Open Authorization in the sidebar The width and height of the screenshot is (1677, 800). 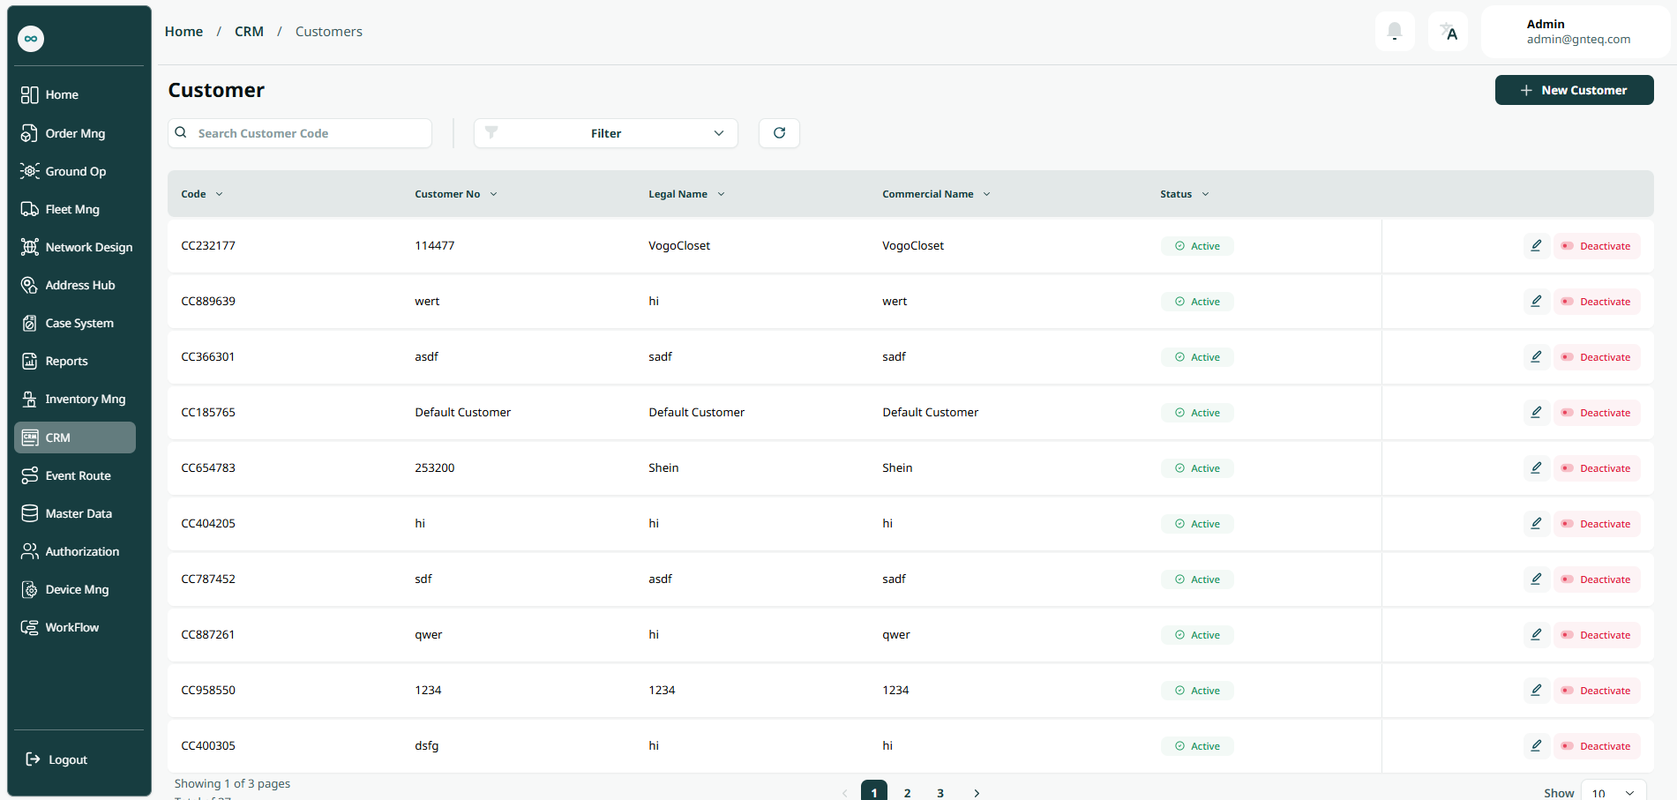coord(75,551)
